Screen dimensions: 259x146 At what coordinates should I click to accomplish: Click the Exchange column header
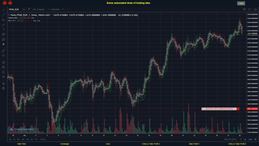point(64,144)
